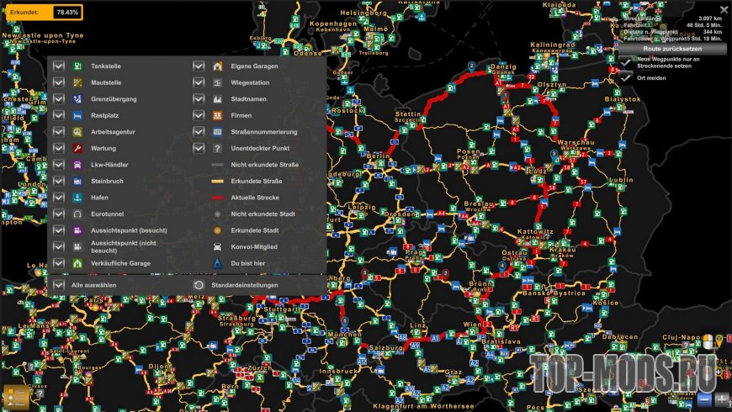This screenshot has width=732, height=412.
Task: Click the mouse controls icon at right edge
Action: 708,341
